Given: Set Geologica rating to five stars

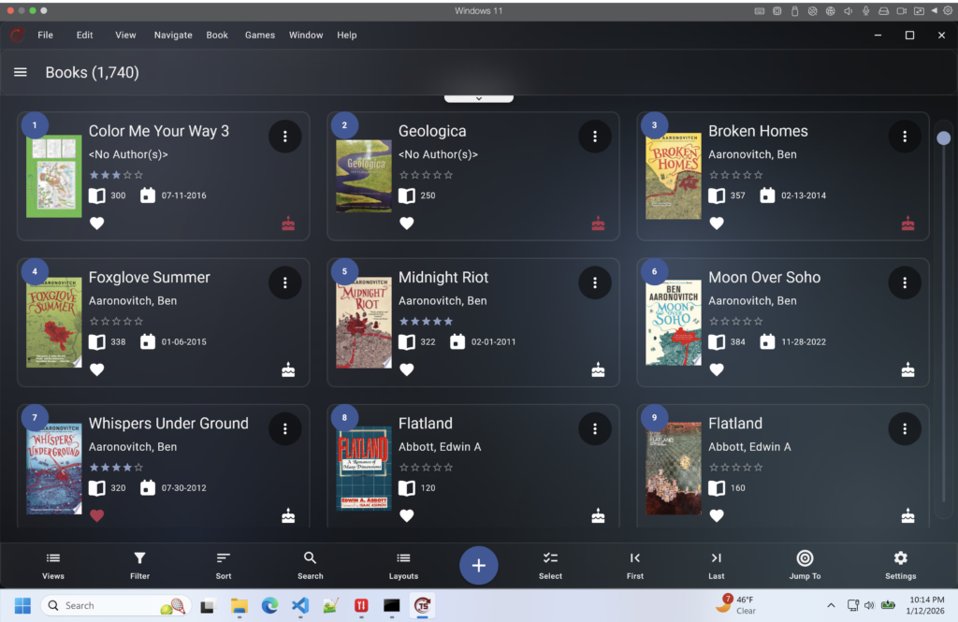Looking at the screenshot, I should (x=449, y=175).
